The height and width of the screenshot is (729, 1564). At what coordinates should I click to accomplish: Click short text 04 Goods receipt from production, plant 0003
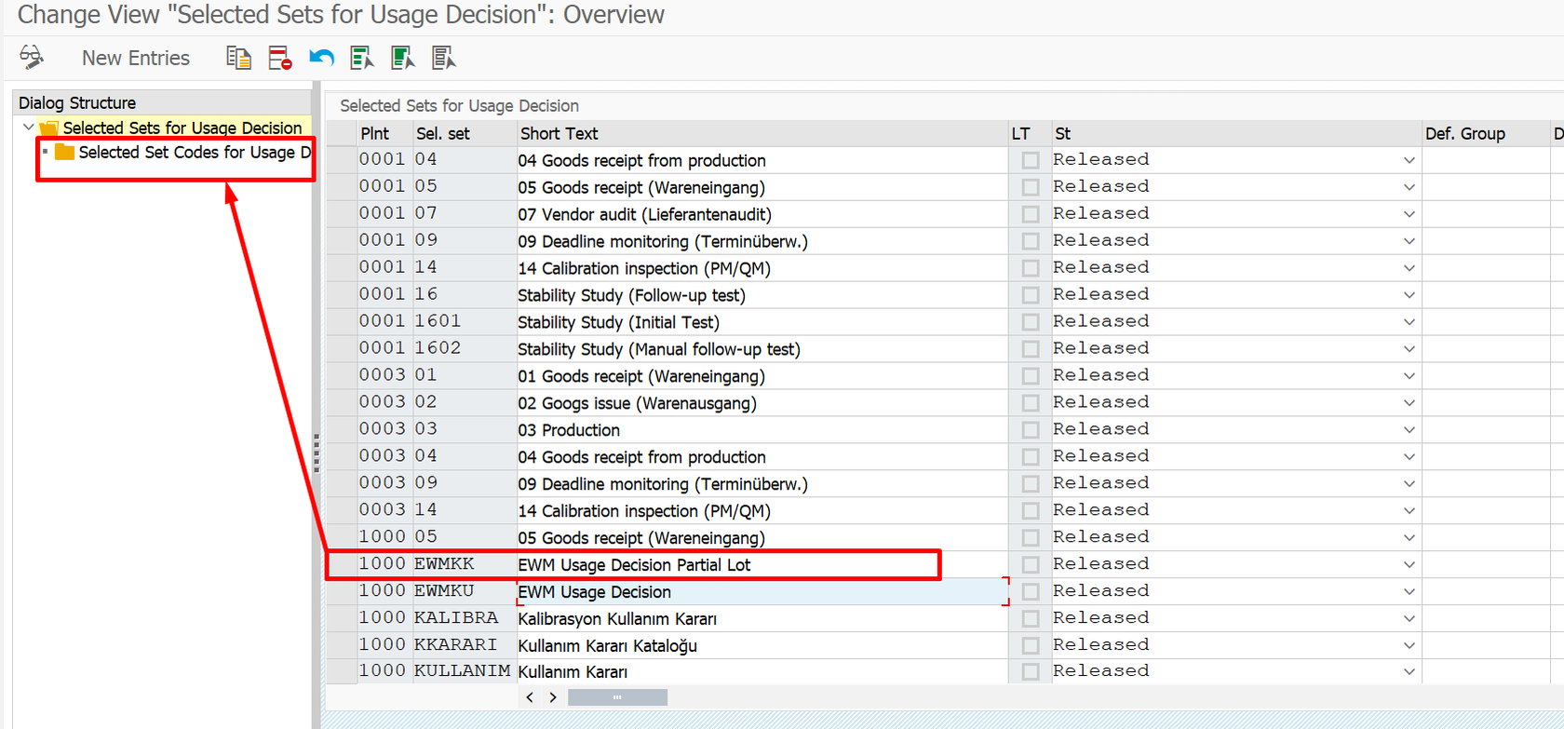[641, 457]
